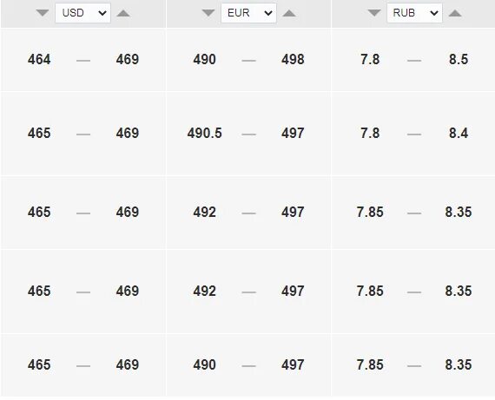Screen dimensions: 495x400
Task: Sort RUB column descending with down arrow
Action: [374, 13]
